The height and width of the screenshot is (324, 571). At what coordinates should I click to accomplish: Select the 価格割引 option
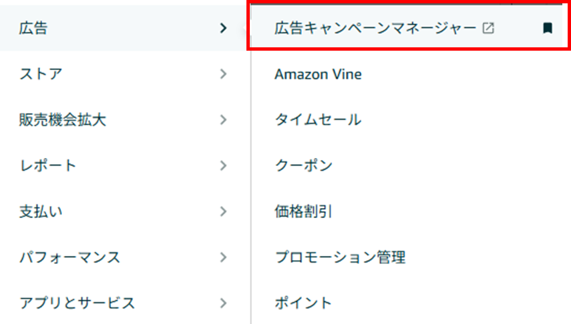(x=303, y=211)
